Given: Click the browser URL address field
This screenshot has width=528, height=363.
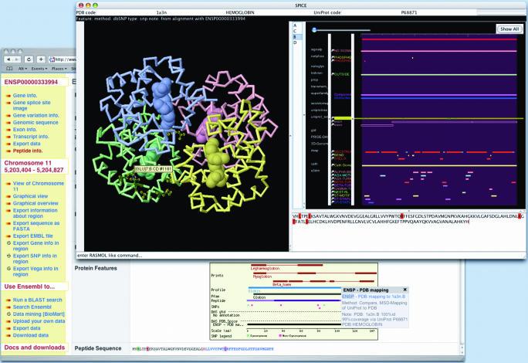Looking at the screenshot, I should click(x=63, y=59).
